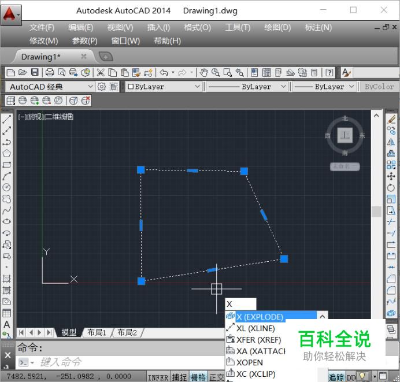Click the Paste clipboard icon
This screenshot has height=382, width=400.
click(x=124, y=73)
